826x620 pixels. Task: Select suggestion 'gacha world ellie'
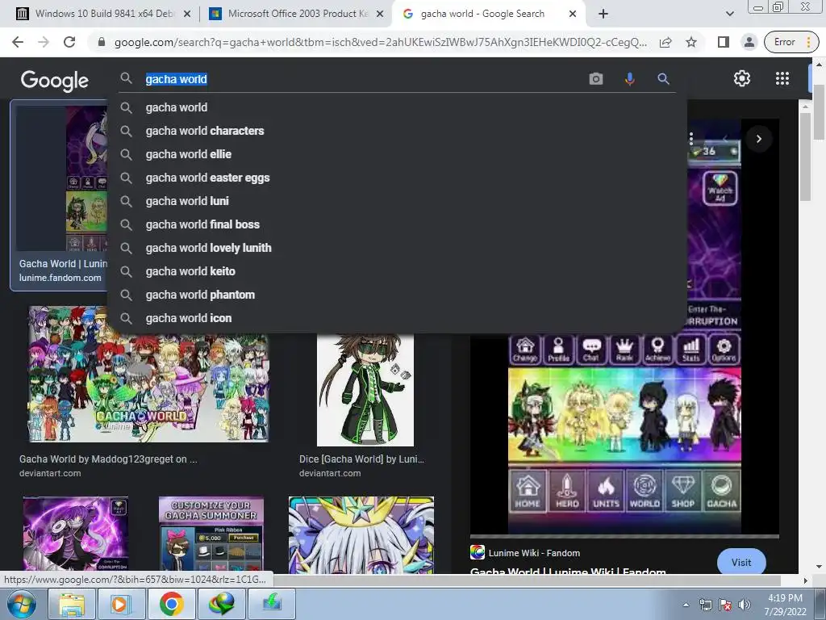point(397,154)
